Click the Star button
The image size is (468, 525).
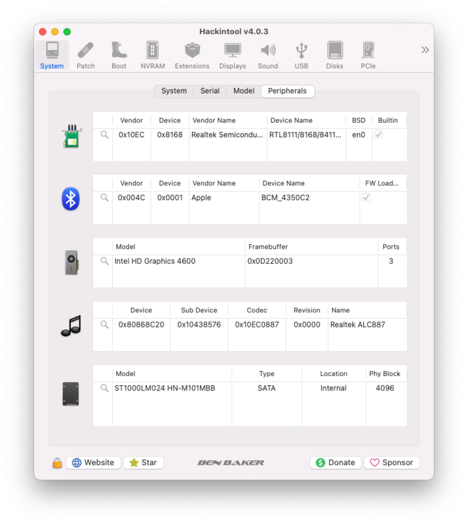coord(144,463)
